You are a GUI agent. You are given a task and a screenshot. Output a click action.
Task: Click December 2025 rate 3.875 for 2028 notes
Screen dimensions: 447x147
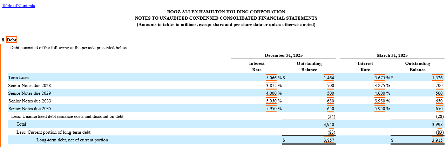(x=271, y=85)
